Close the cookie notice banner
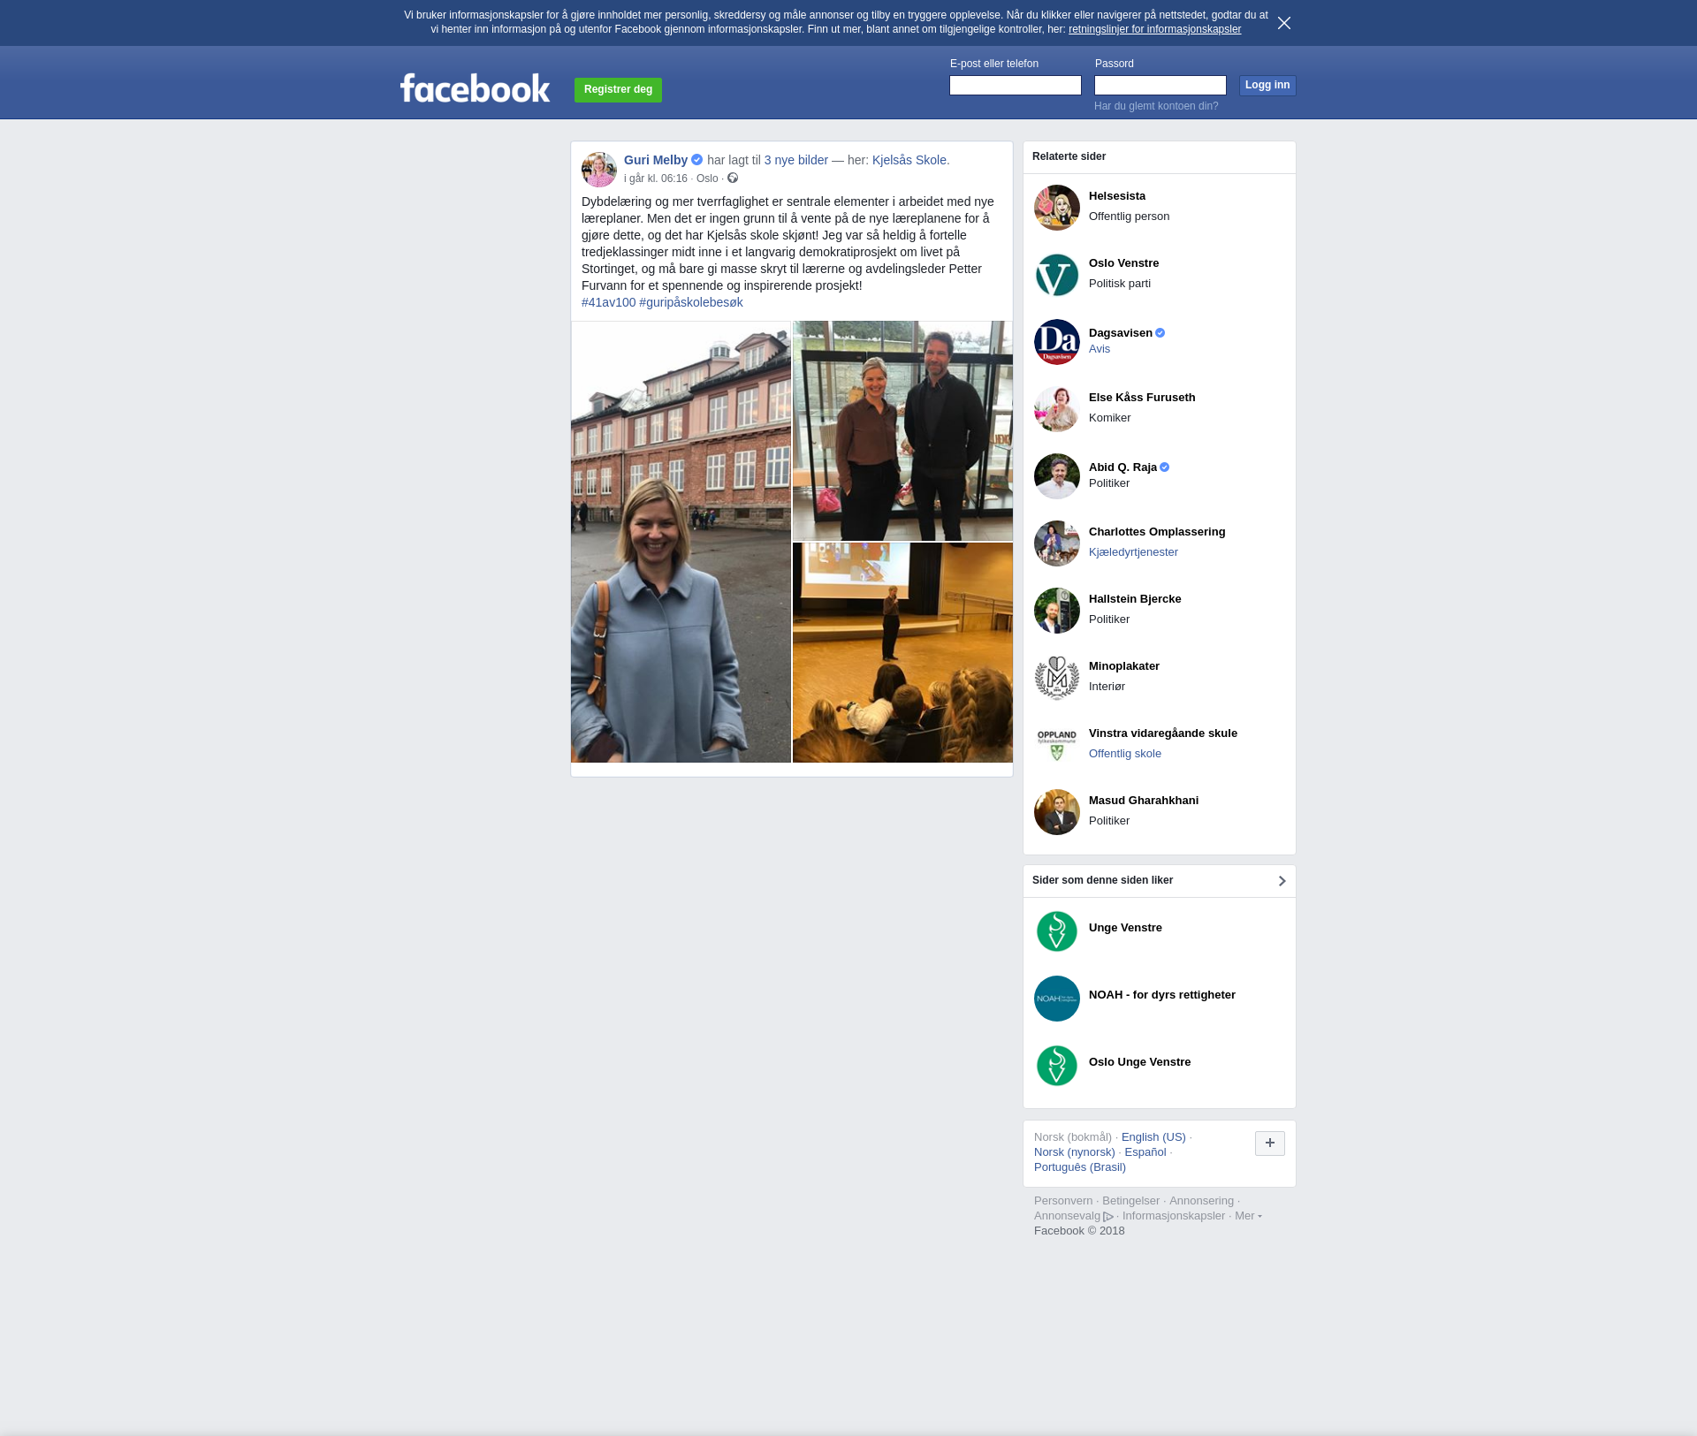The height and width of the screenshot is (1436, 1697). (x=1284, y=23)
